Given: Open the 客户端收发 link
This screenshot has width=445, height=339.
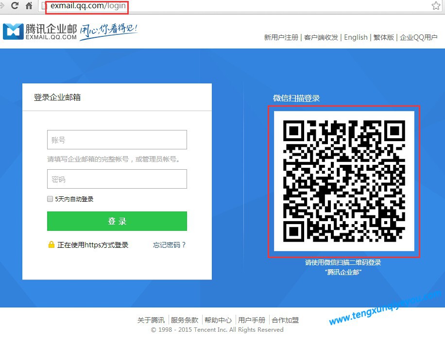Looking at the screenshot, I should point(321,37).
